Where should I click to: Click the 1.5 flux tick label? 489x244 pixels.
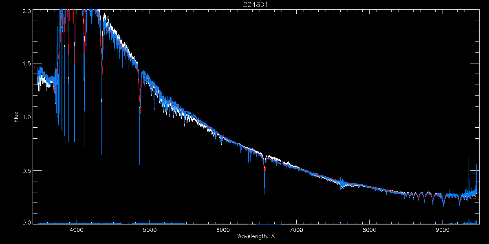coord(27,64)
